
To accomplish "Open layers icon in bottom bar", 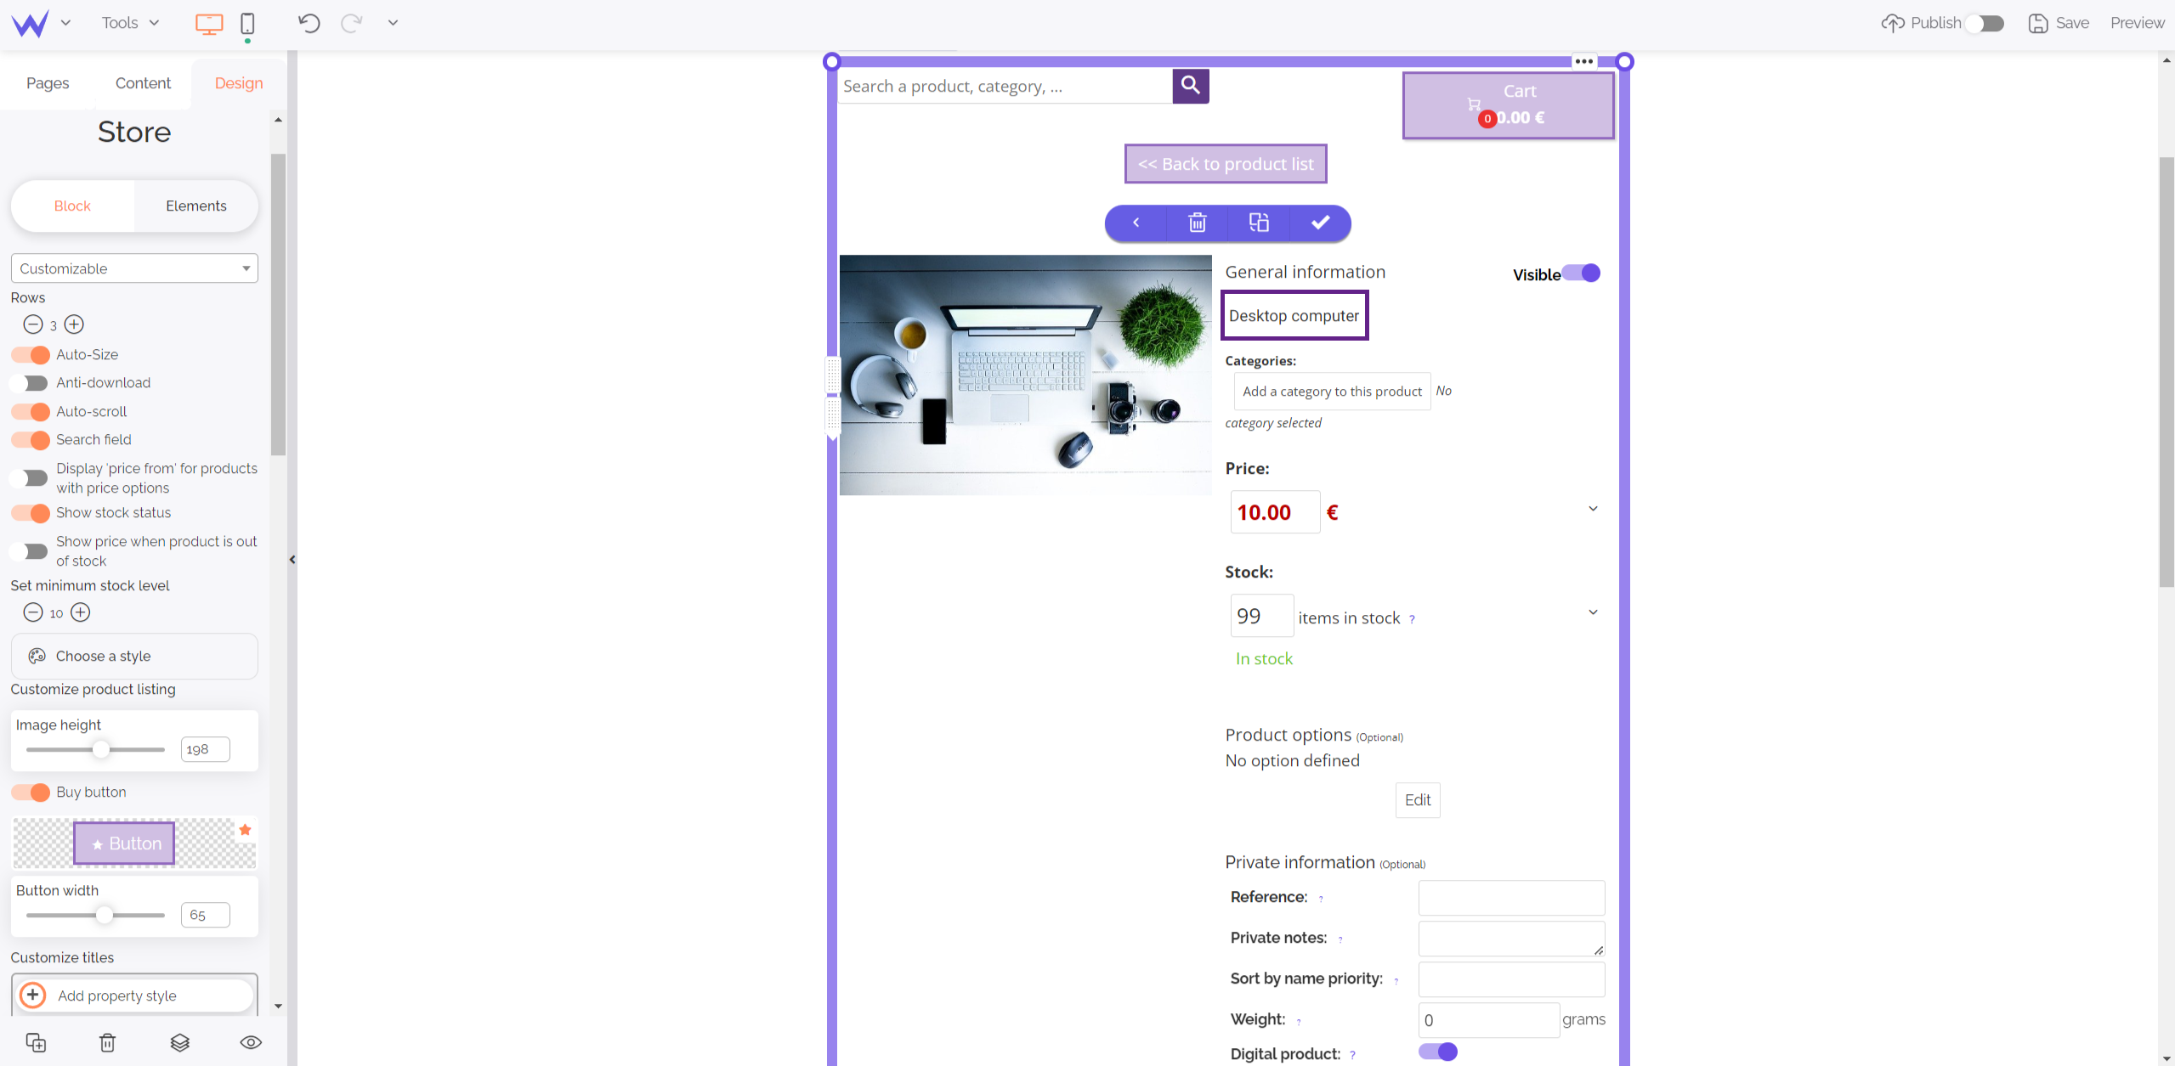I will click(179, 1042).
